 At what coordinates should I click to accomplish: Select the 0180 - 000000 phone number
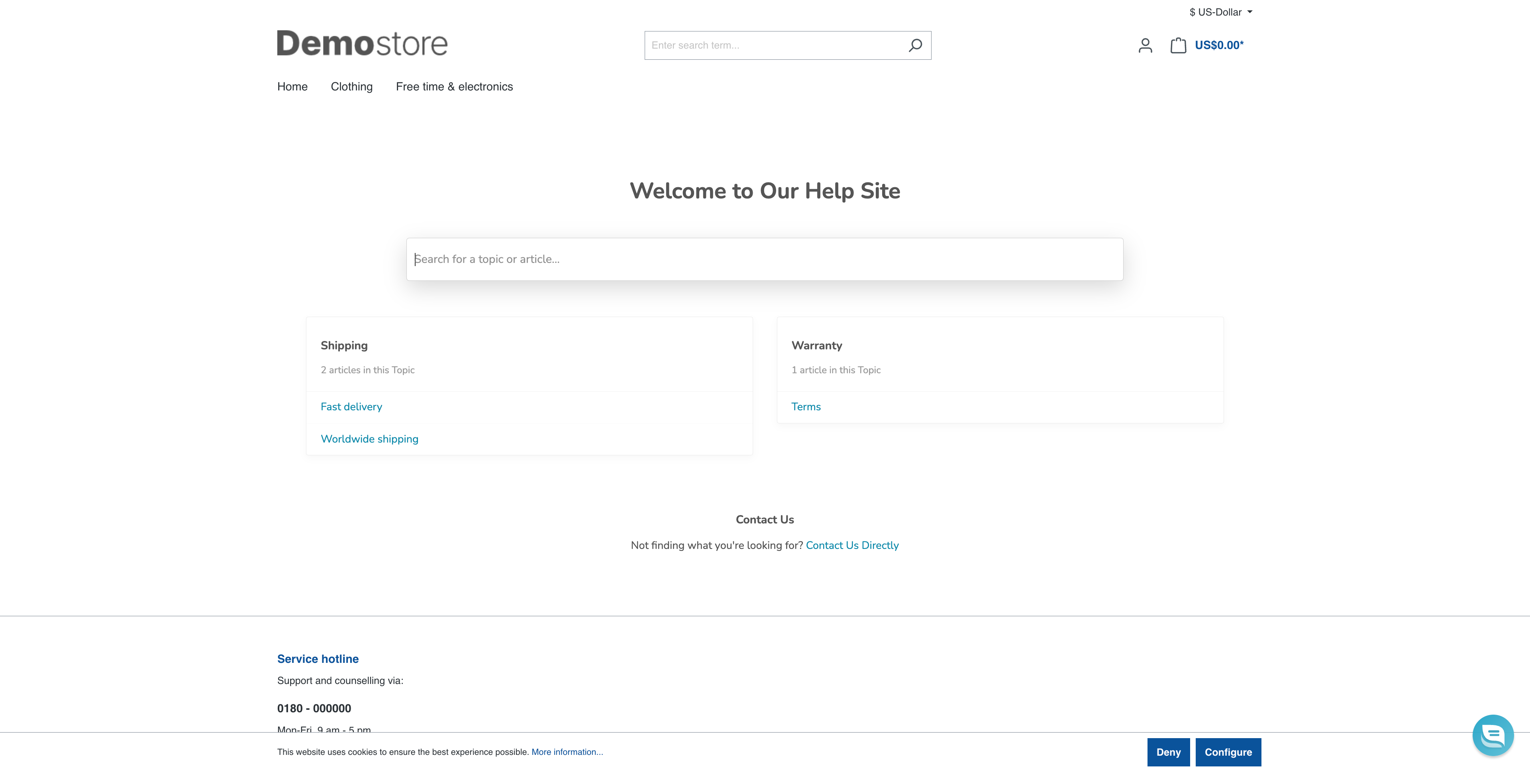click(x=314, y=708)
